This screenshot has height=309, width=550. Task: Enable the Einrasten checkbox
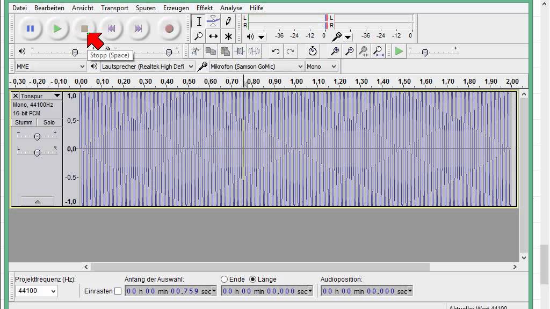pyautogui.click(x=118, y=291)
